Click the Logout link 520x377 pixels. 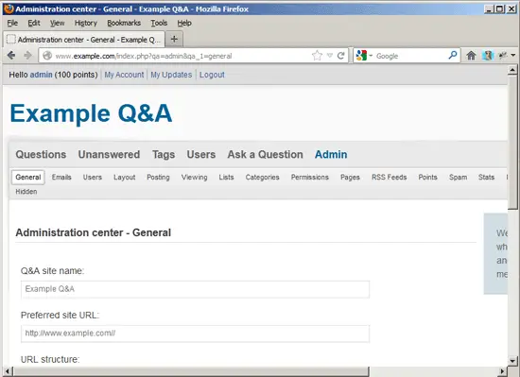click(x=212, y=75)
